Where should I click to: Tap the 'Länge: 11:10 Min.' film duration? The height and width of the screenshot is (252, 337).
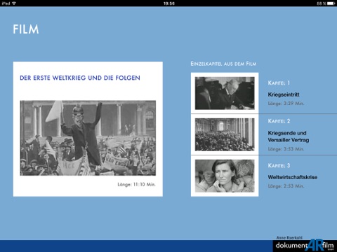[137, 184]
